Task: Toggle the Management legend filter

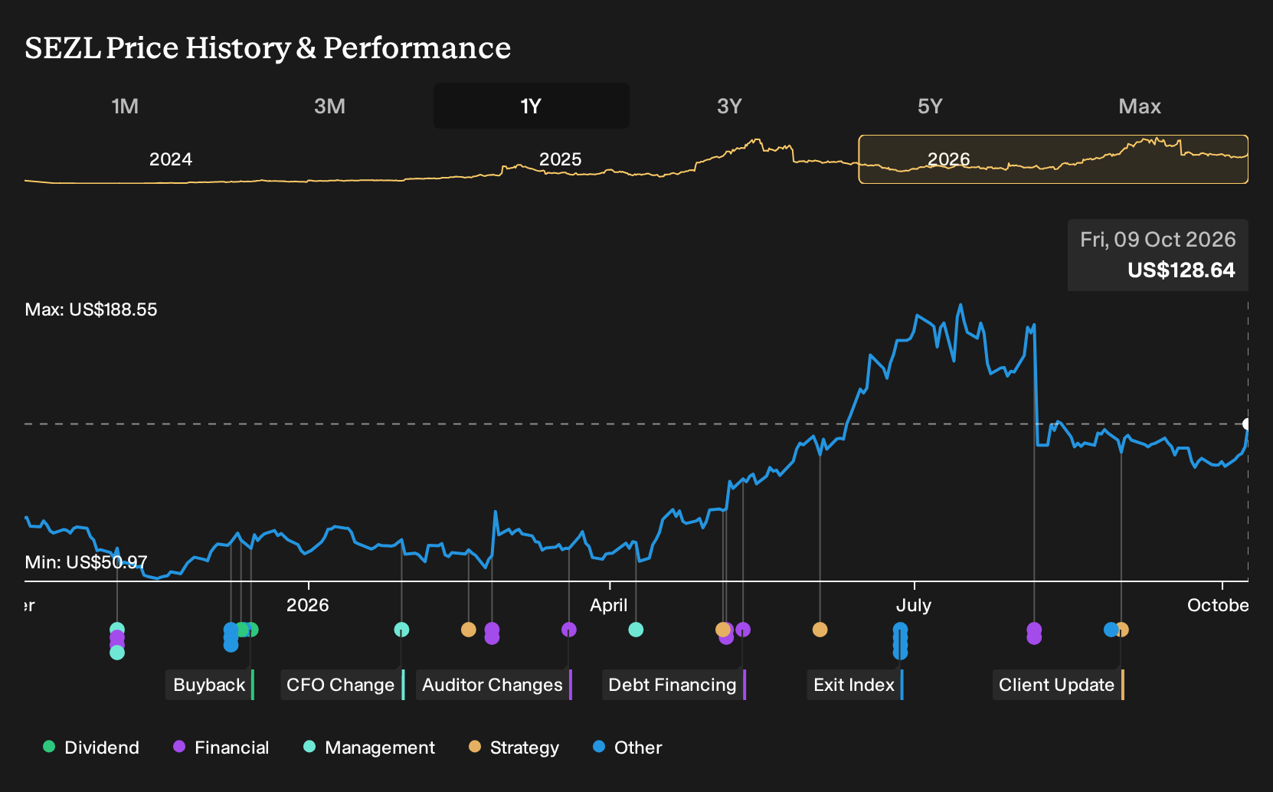Action: click(x=369, y=748)
